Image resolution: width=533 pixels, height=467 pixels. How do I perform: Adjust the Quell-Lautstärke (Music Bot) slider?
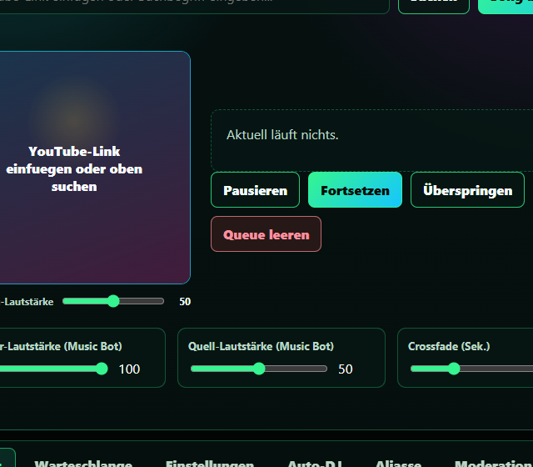(x=259, y=369)
